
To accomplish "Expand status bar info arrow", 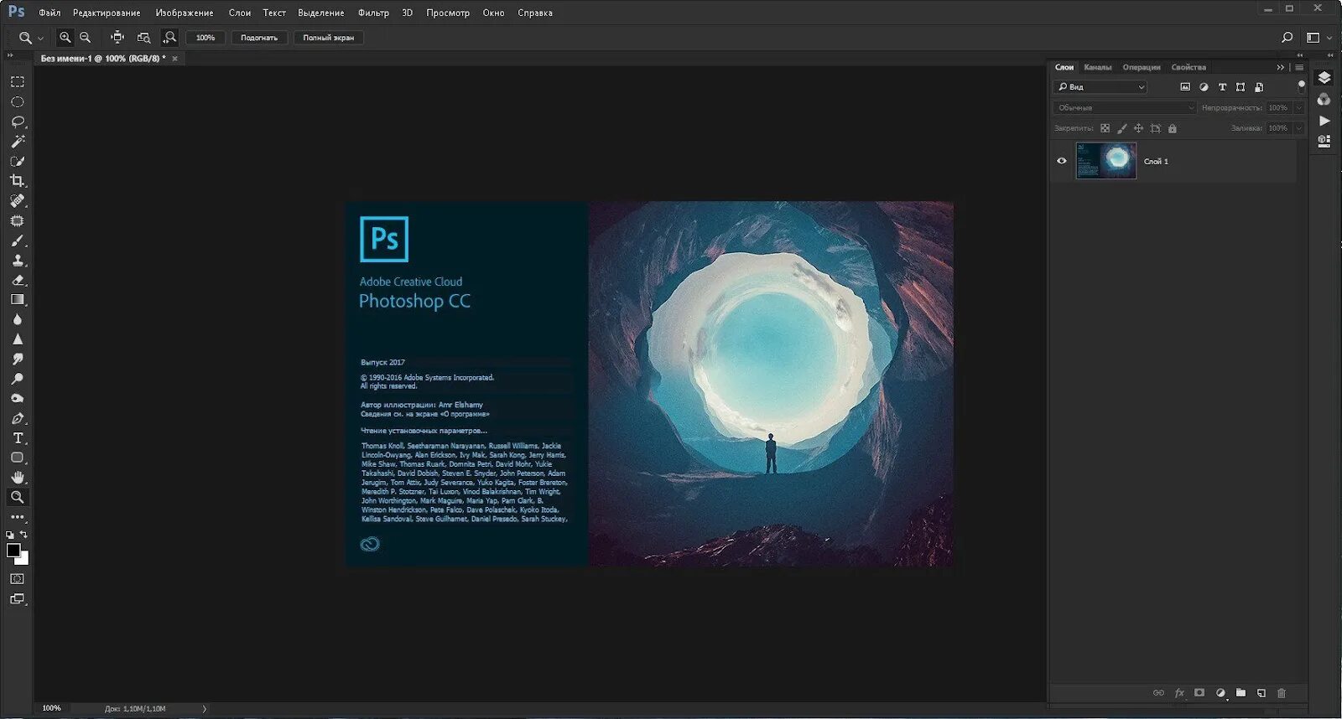I will [204, 709].
